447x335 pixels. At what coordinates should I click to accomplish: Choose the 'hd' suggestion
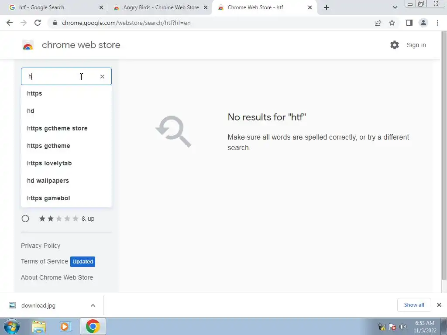coord(66,111)
